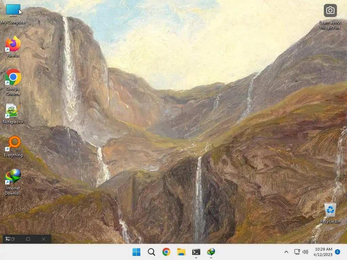347x260 pixels.
Task: Open the volume speaker tray icon
Action: (305, 252)
